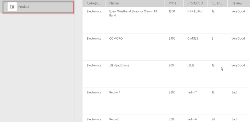Click redmi7 product ID

click(192, 92)
